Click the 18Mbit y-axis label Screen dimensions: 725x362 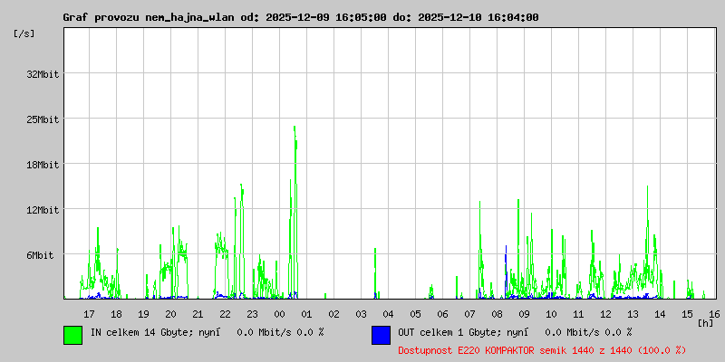(x=43, y=165)
